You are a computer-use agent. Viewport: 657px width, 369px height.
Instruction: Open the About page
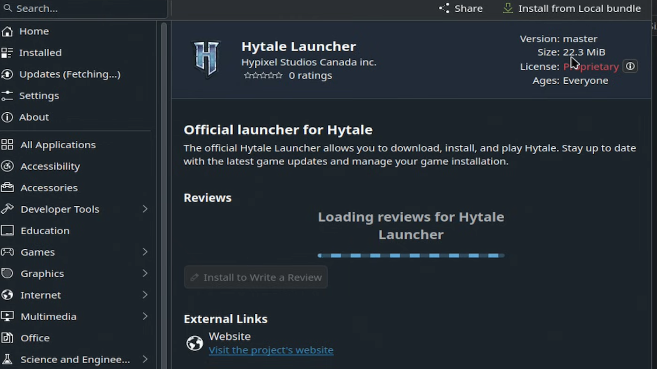(34, 117)
